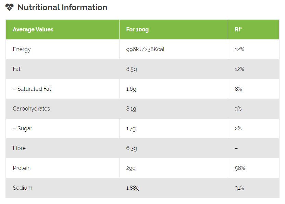This screenshot has height=204, width=285.
Task: Click the Carbohydrates row label
Action: (x=31, y=108)
